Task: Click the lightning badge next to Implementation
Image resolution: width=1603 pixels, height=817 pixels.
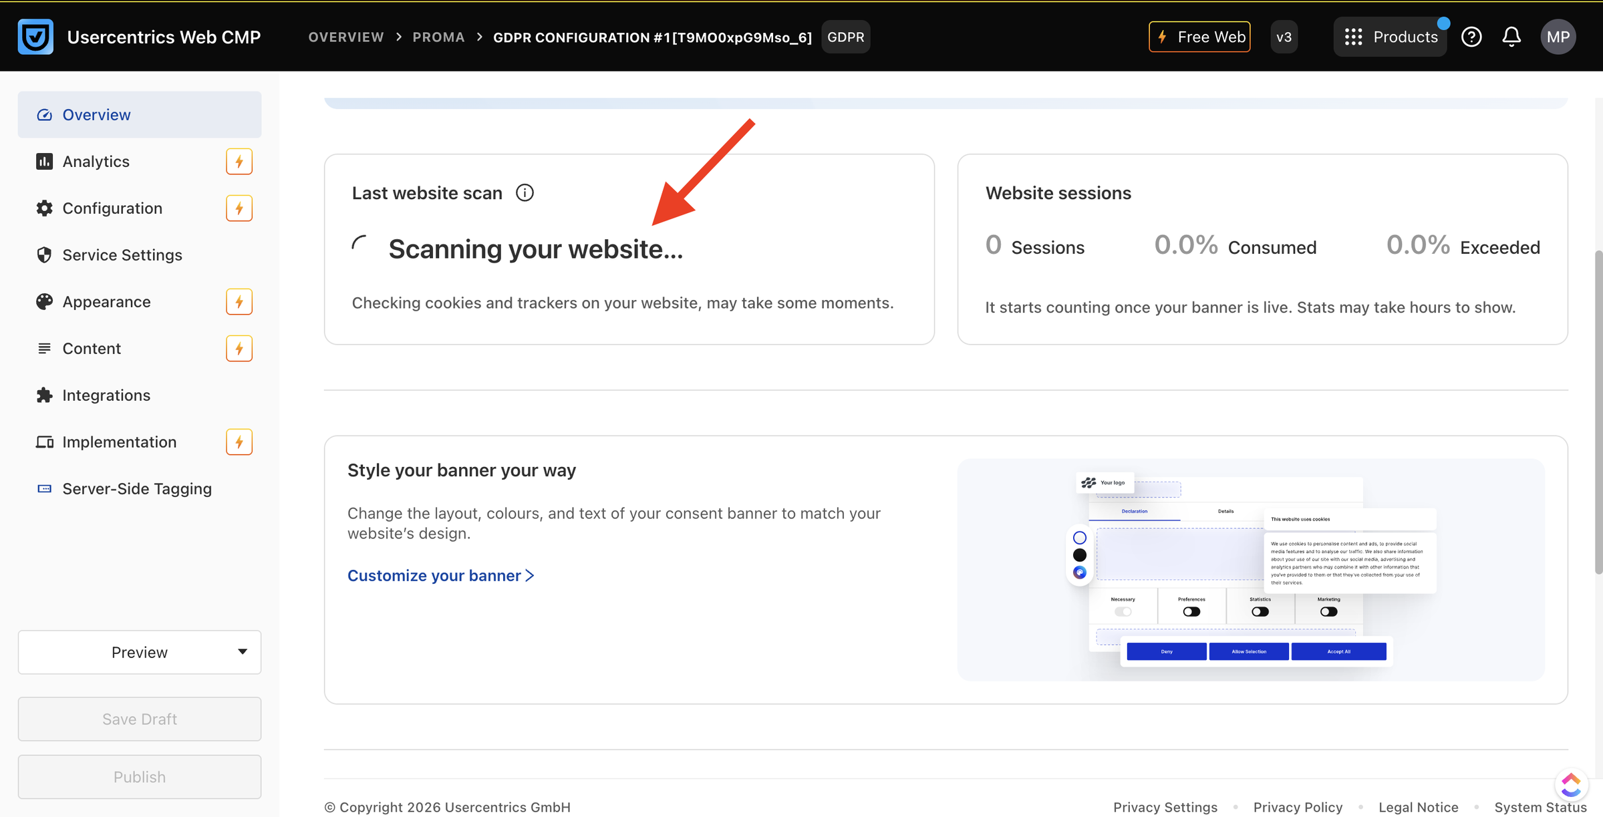Action: pyautogui.click(x=239, y=442)
